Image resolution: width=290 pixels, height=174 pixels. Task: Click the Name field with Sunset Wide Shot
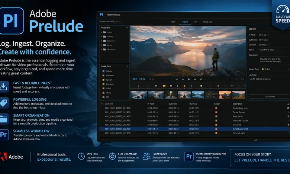[x=274, y=50]
